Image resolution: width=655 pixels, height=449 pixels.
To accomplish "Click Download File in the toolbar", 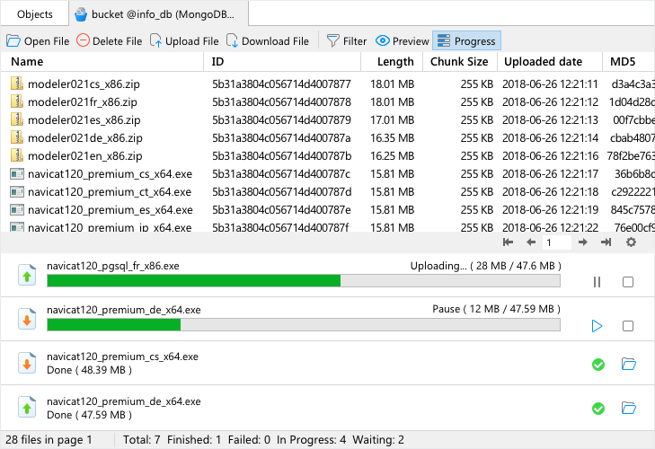I will point(268,41).
